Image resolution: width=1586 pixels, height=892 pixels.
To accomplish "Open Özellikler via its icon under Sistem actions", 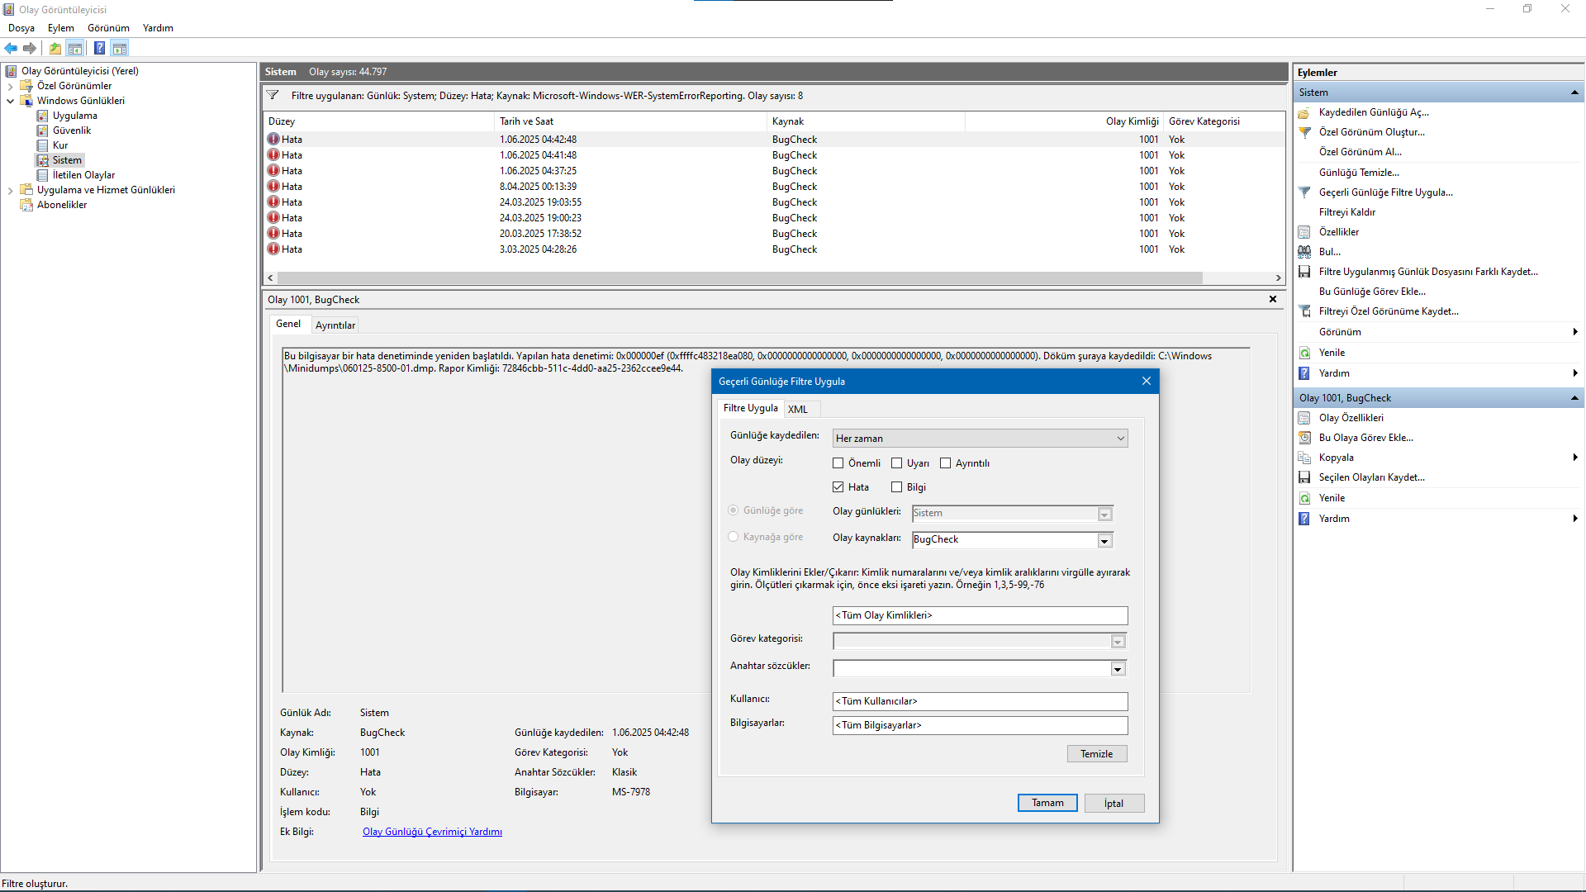I will pos(1305,232).
